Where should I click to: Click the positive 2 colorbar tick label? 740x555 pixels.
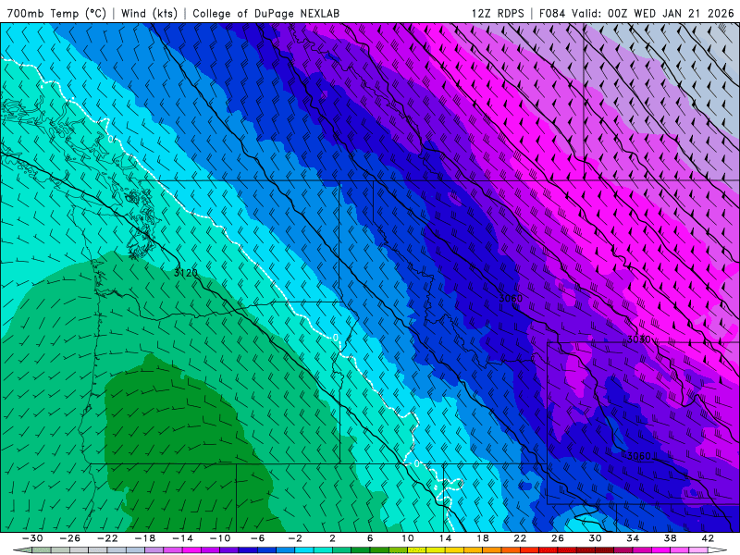tap(332, 538)
